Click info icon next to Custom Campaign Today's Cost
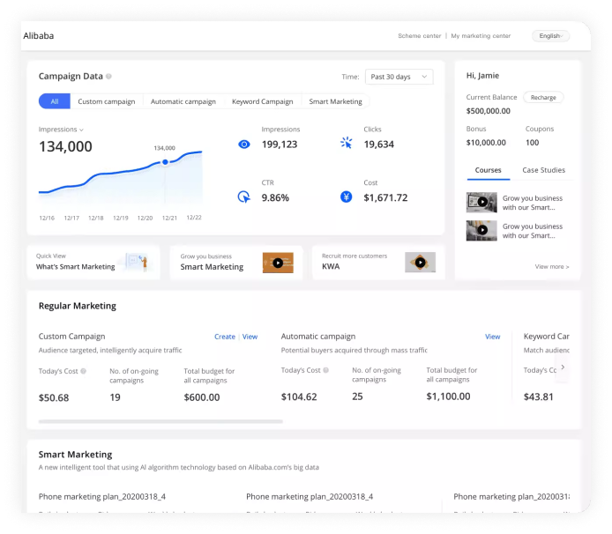Viewport: 612px width, 534px height. click(x=84, y=371)
